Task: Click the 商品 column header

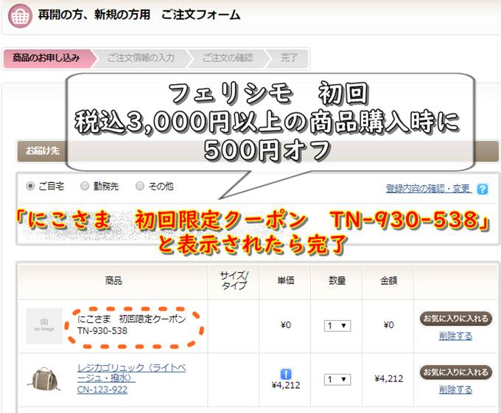Action: coord(113,281)
